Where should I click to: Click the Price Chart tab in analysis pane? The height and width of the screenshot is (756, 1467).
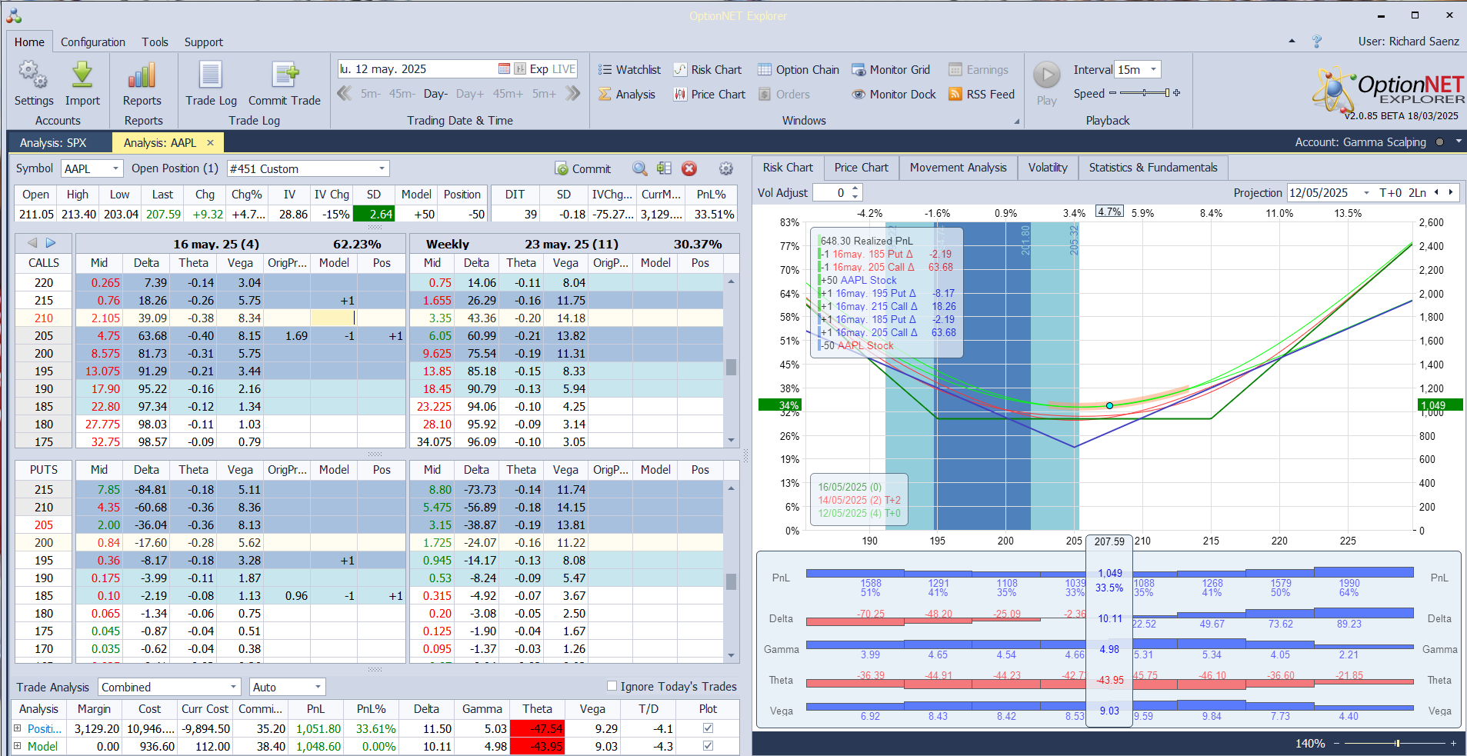point(861,168)
